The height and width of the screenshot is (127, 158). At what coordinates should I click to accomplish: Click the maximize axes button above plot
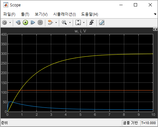click(x=155, y=29)
